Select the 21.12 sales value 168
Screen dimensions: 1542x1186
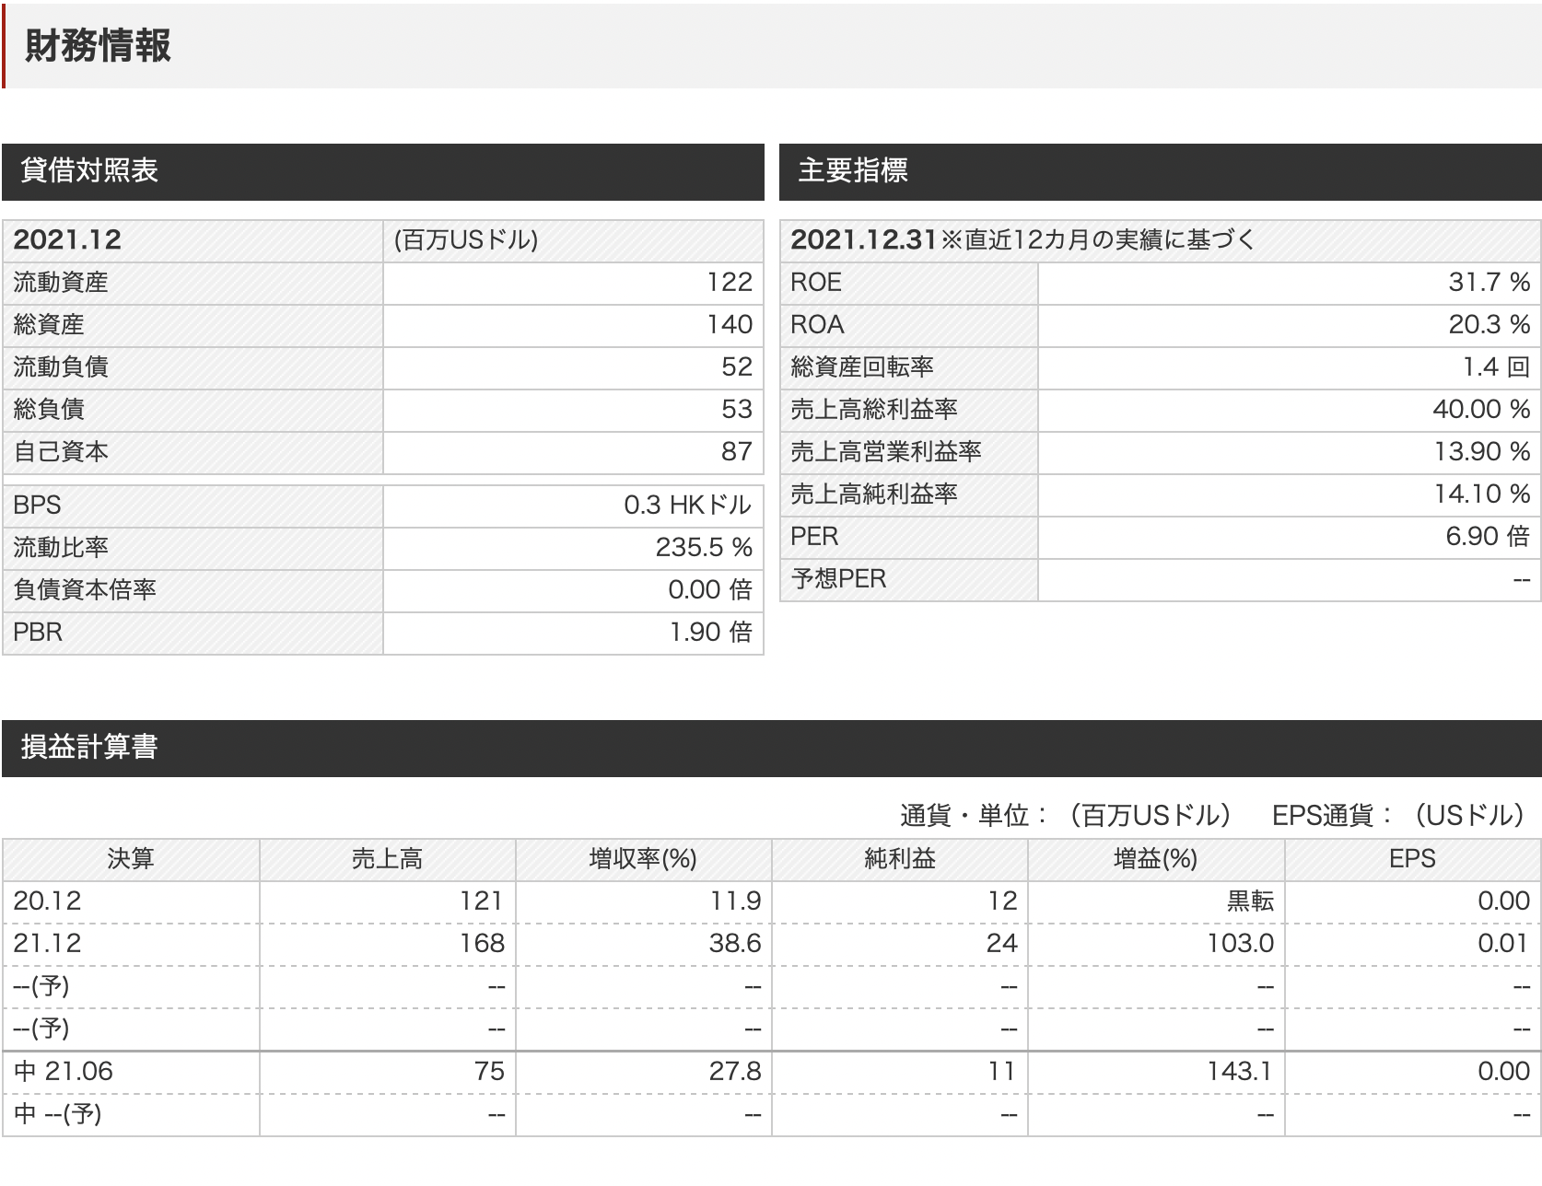387,944
